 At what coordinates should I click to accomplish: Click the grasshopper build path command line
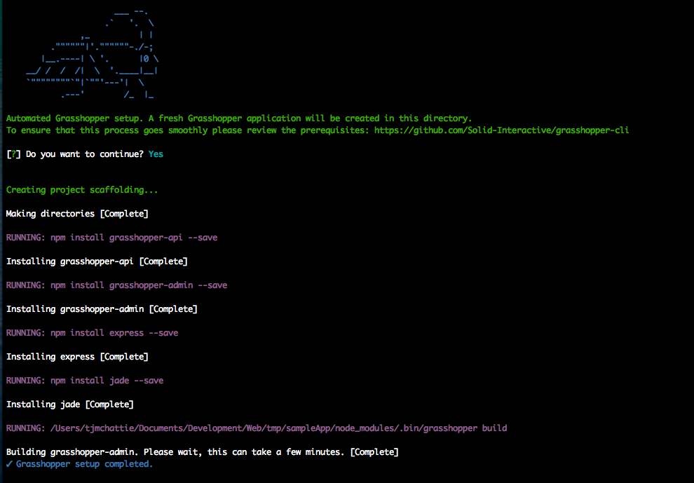tap(257, 428)
